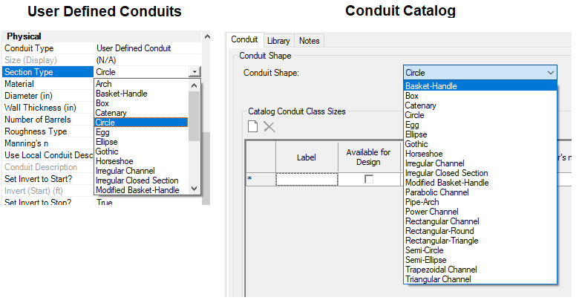579x303 pixels.
Task: Expand the Section Type dropdown arrow
Action: coord(194,72)
